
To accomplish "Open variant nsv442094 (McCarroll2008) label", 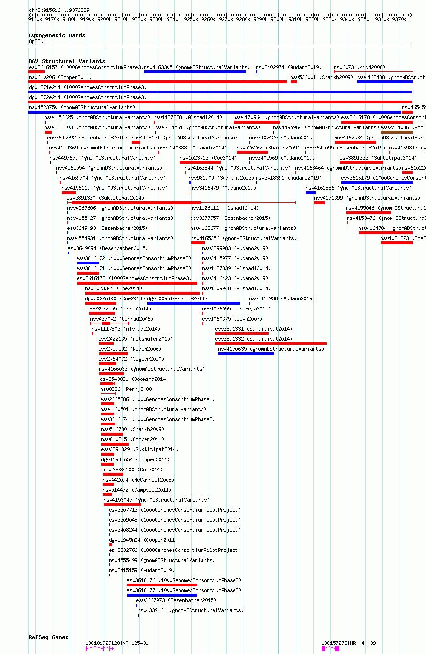I will tap(138, 480).
